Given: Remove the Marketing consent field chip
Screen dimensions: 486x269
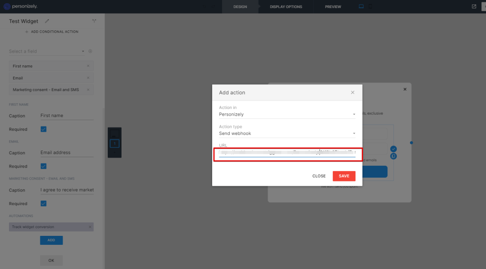Looking at the screenshot, I should tap(88, 90).
